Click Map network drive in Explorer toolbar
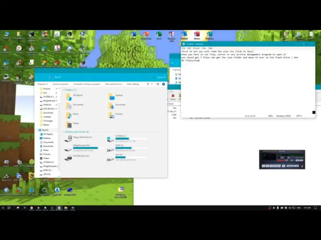This screenshot has width=321, height=240. click(113, 84)
